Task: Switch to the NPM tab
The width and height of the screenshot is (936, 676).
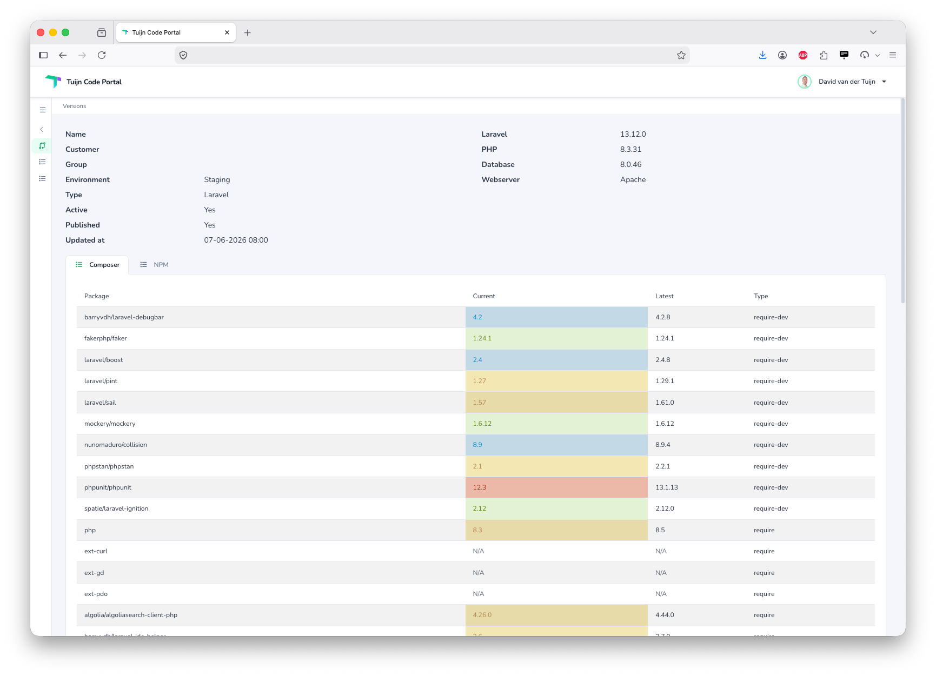Action: (x=155, y=265)
